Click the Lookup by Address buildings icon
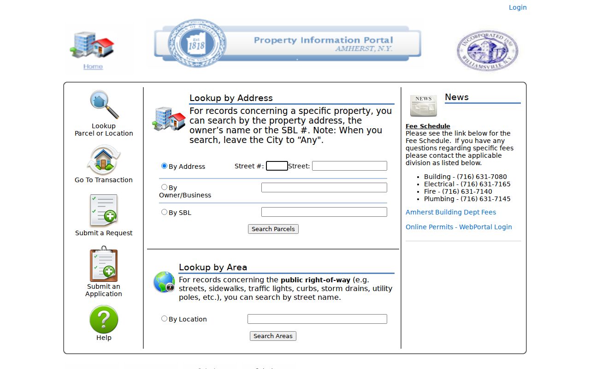Image resolution: width=590 pixels, height=369 pixels. [x=169, y=119]
